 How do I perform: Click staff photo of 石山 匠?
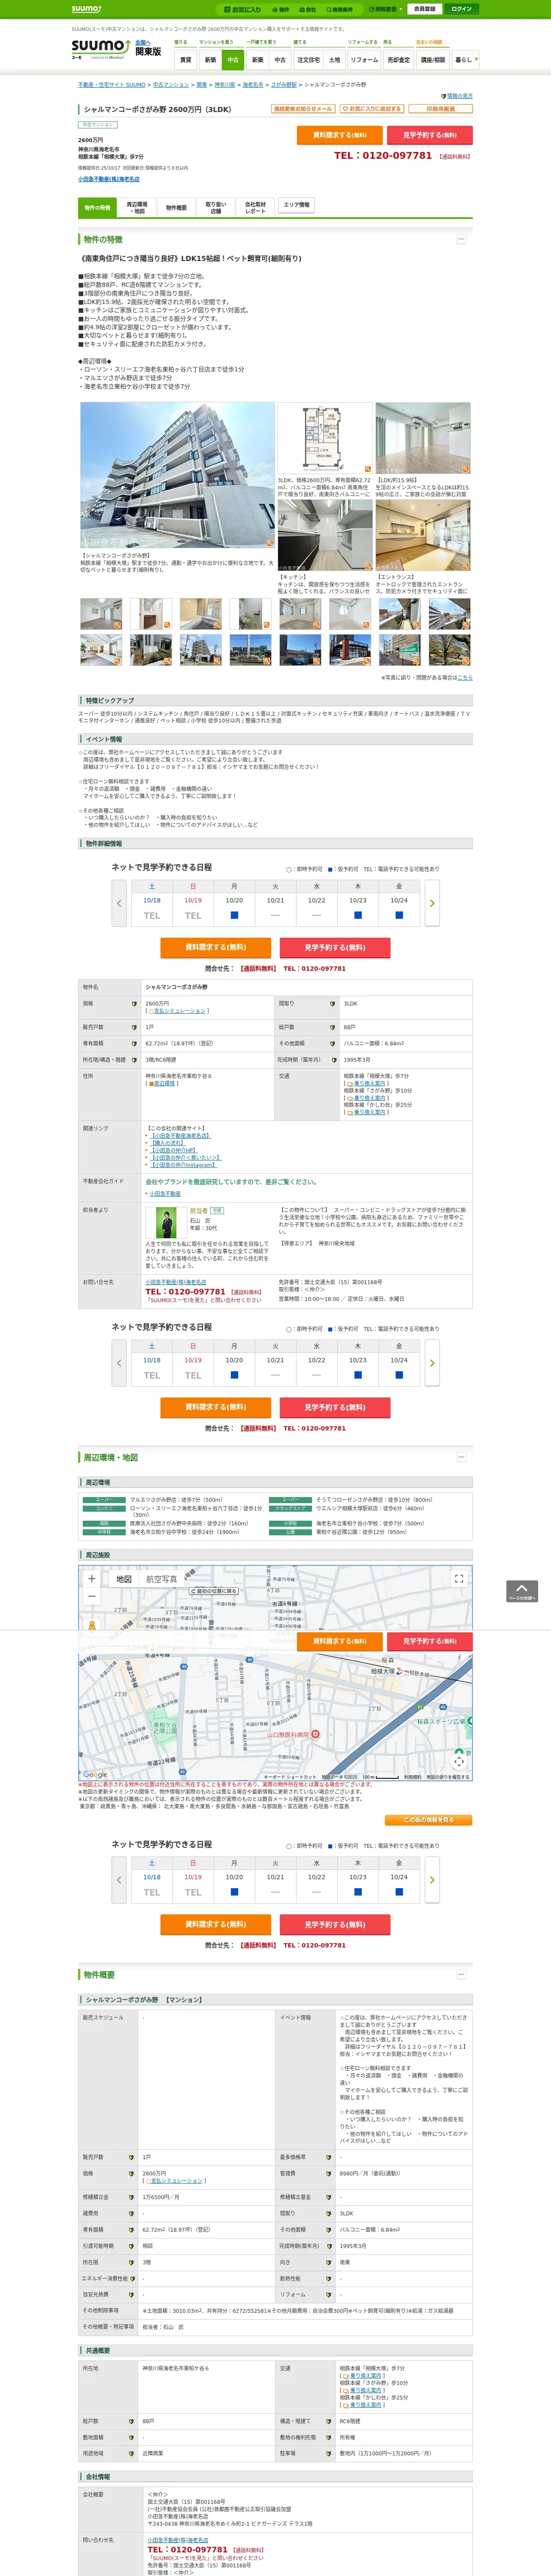[x=166, y=1223]
